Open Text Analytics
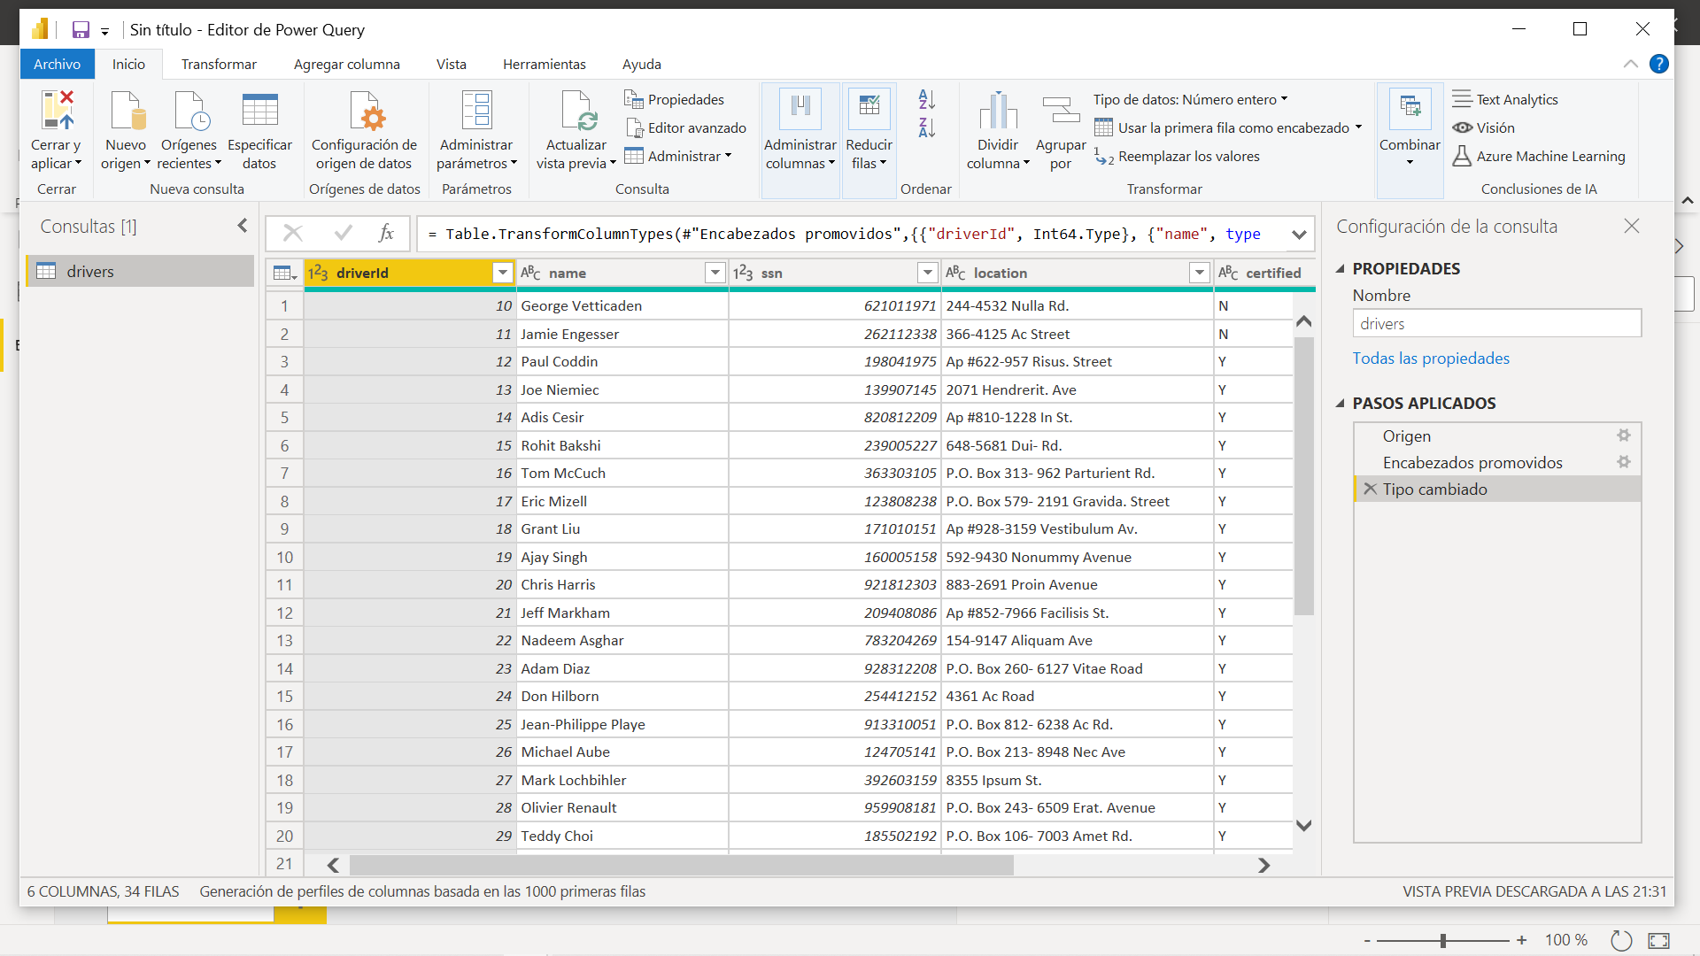The height and width of the screenshot is (956, 1700). [1505, 99]
